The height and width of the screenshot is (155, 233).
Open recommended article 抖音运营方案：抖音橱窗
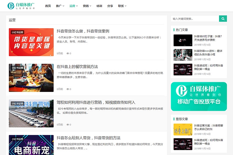208,127
